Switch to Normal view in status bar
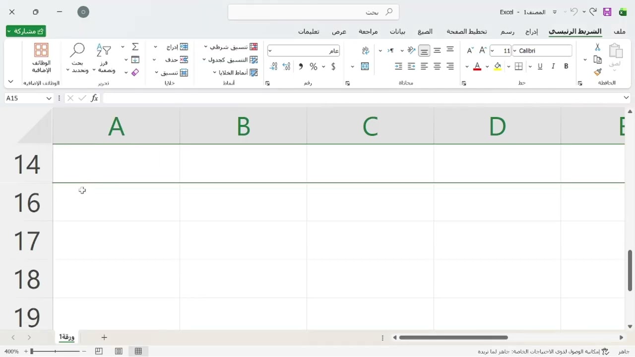This screenshot has width=635, height=357. pos(138,351)
